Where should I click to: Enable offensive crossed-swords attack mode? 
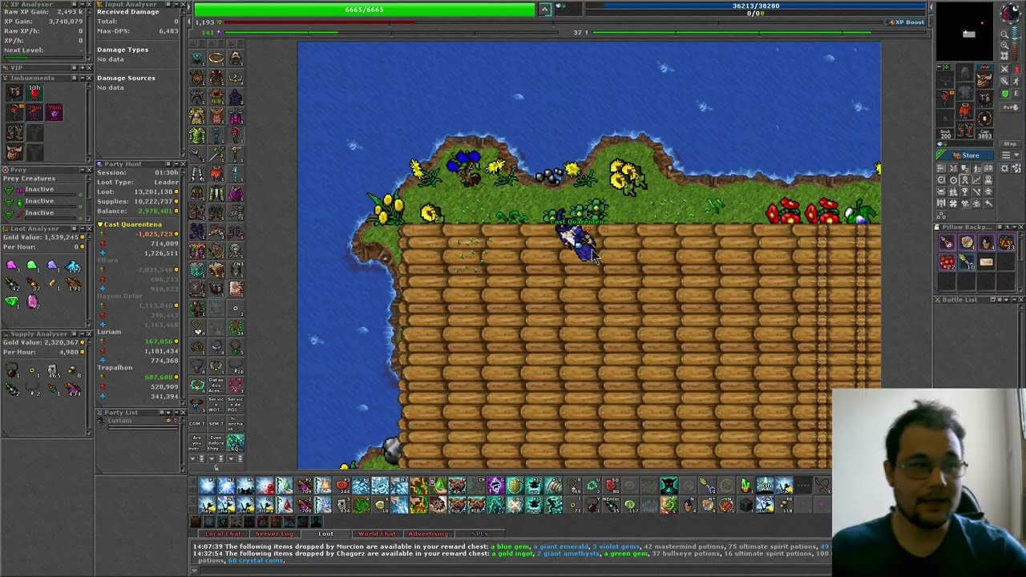point(1005,70)
